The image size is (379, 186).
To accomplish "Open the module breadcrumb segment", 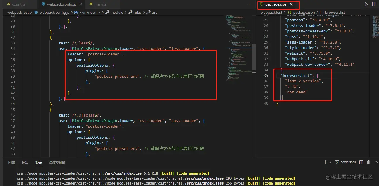I will pyautogui.click(x=116, y=13).
